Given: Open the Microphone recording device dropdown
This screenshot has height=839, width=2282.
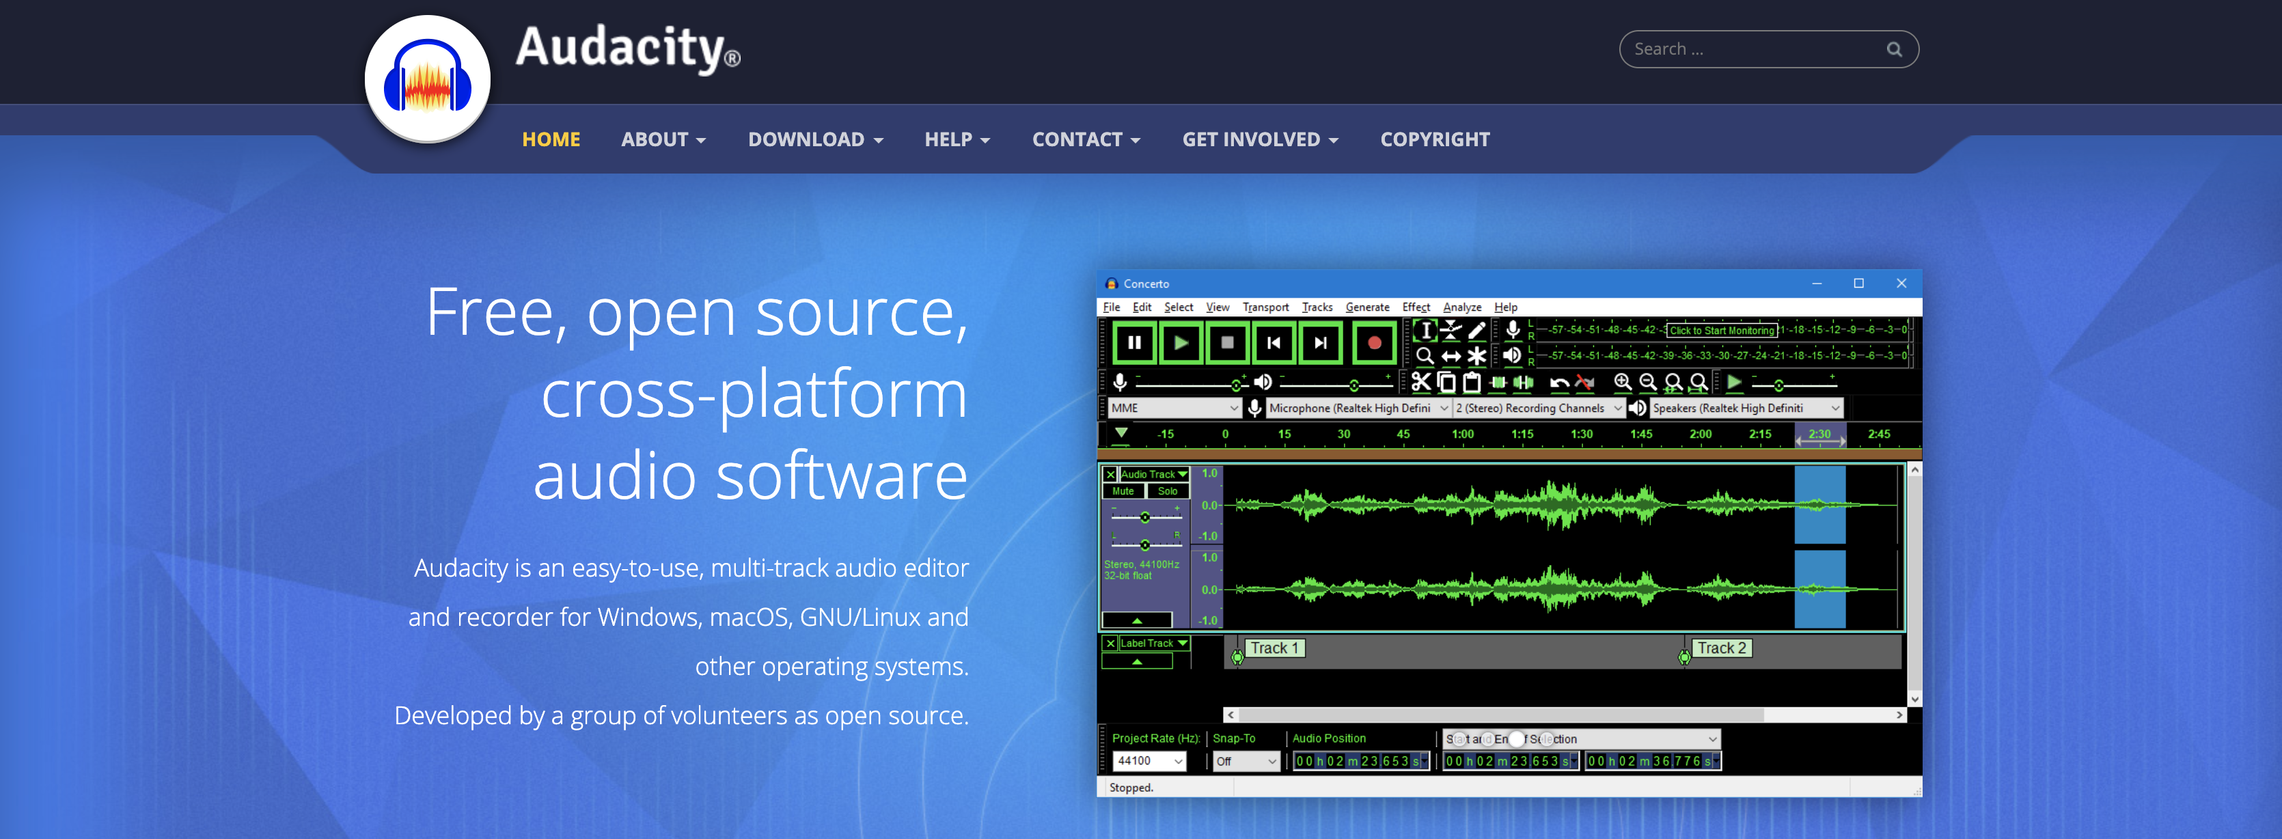Looking at the screenshot, I should pos(1358,409).
